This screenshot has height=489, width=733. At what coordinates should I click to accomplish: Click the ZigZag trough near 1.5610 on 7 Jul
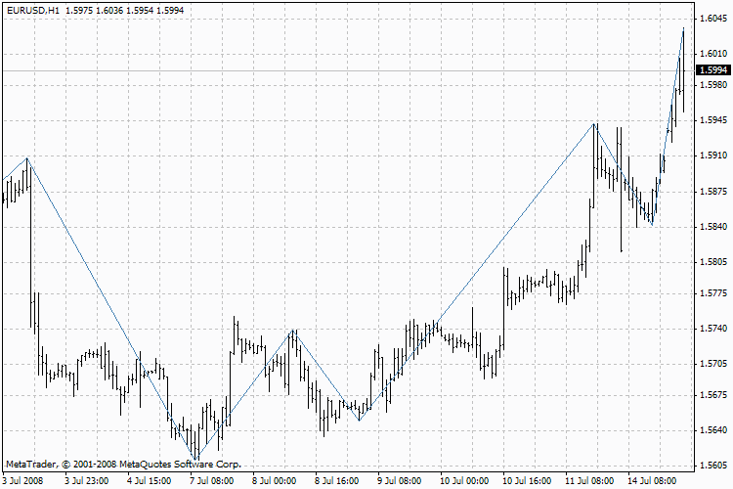195,460
